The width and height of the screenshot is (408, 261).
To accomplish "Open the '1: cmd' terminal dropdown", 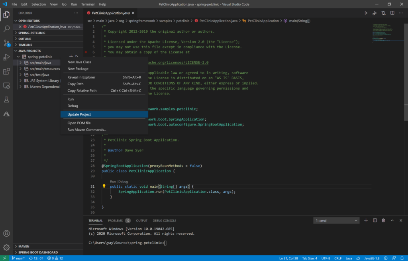I will click(336, 220).
